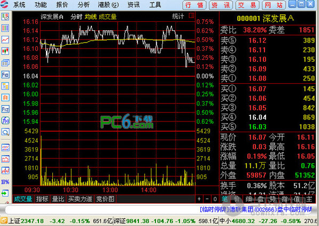This screenshot has height=226, width=319.
Task: Click the plus zoom button
Action: [199, 199]
